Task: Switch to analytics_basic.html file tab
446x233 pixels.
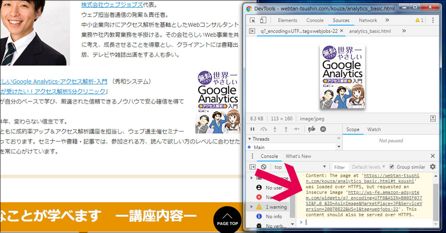Action: (x=370, y=31)
